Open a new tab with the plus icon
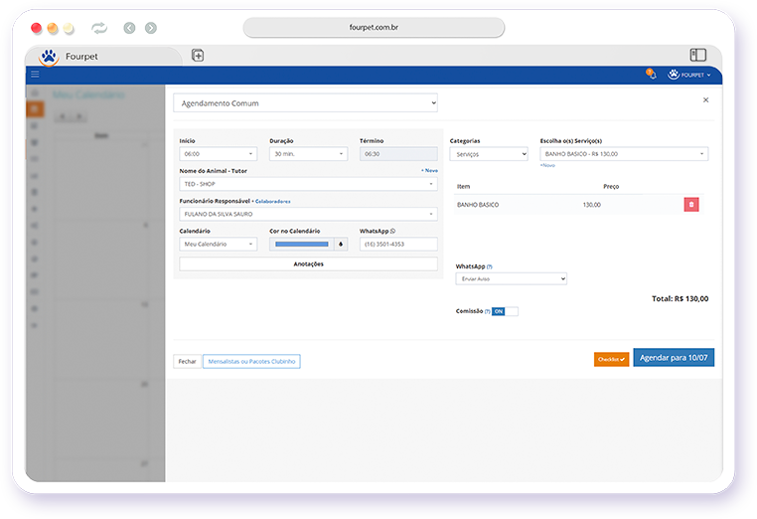 198,55
